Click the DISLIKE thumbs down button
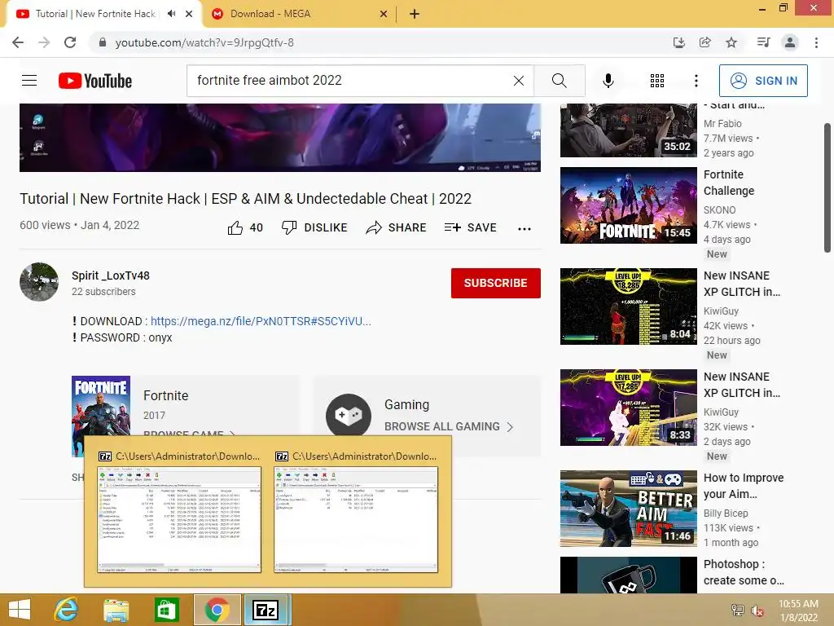The width and height of the screenshot is (834, 626). (x=314, y=228)
